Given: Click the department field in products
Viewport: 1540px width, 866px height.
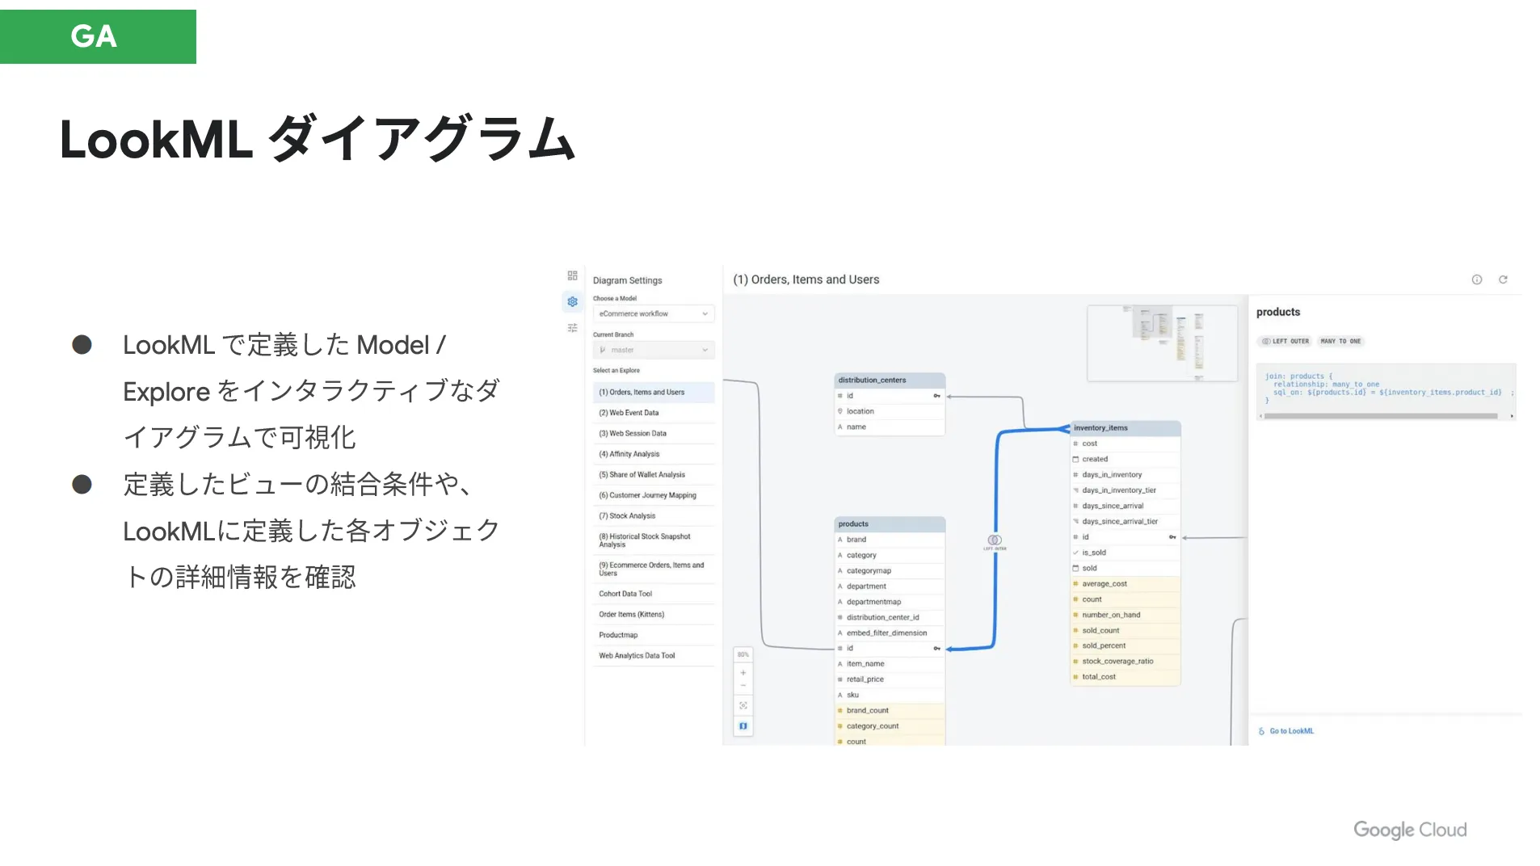Looking at the screenshot, I should pos(890,586).
